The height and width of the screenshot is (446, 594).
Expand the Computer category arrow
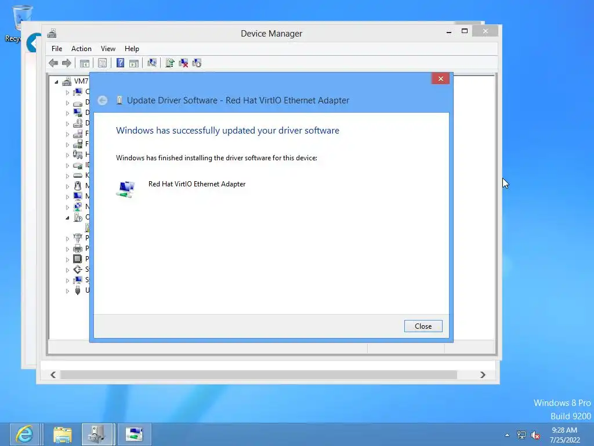67,92
